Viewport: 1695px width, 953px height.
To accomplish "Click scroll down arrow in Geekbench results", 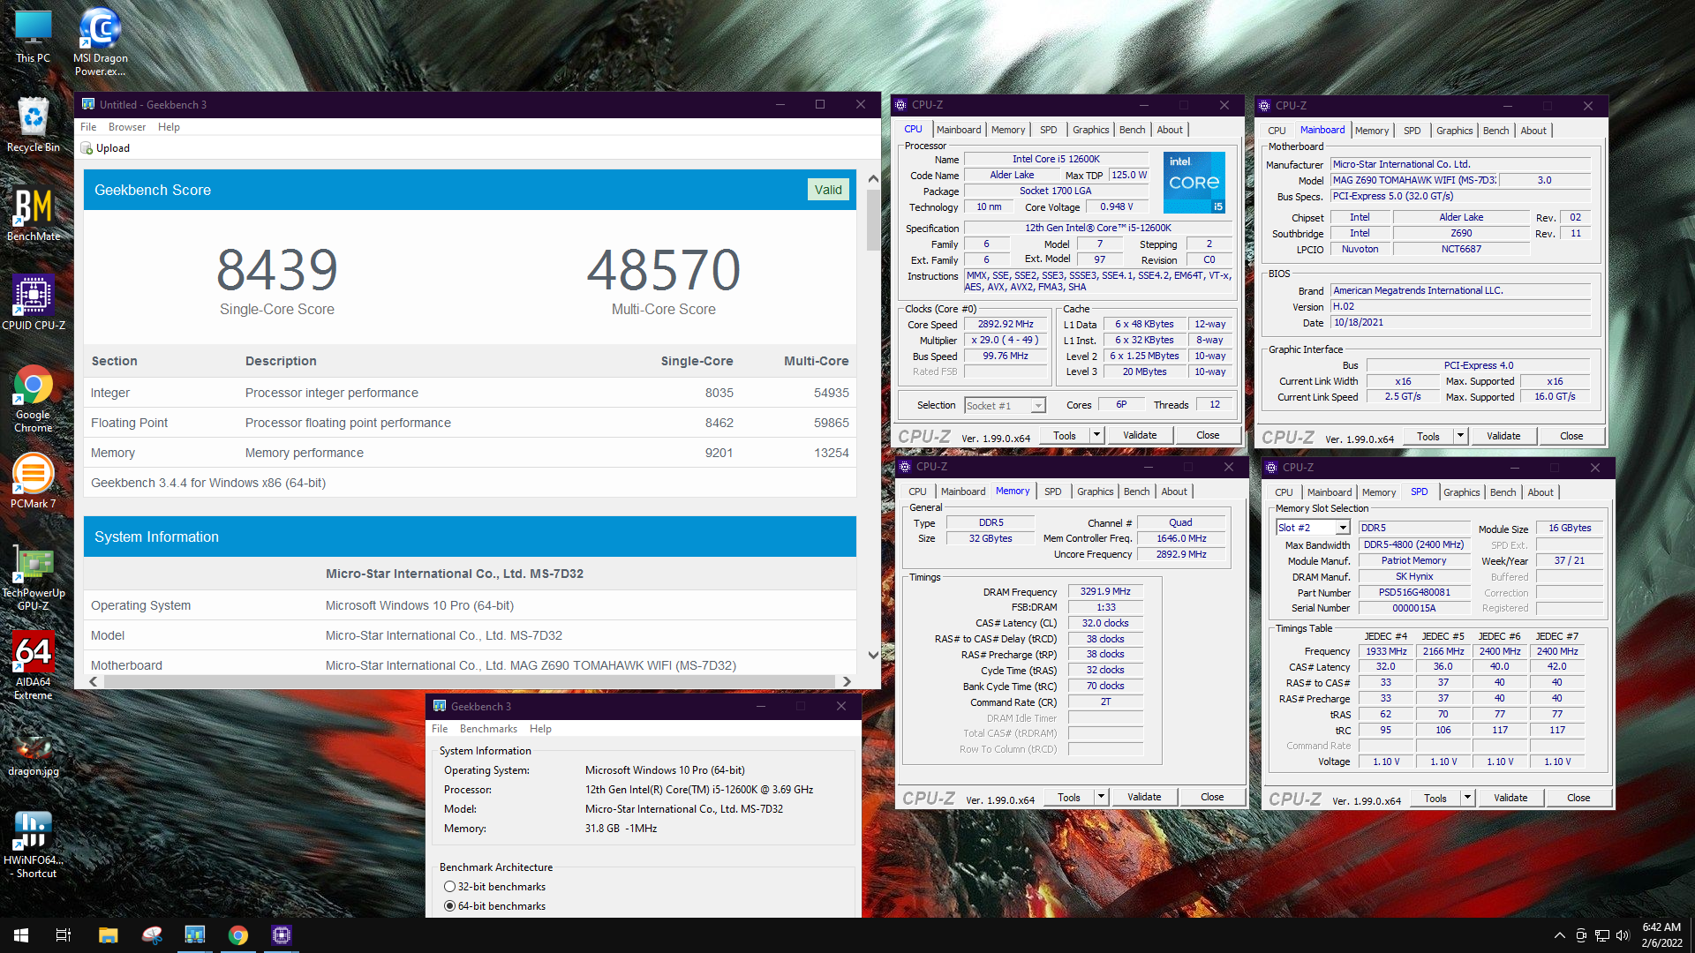I will [872, 655].
